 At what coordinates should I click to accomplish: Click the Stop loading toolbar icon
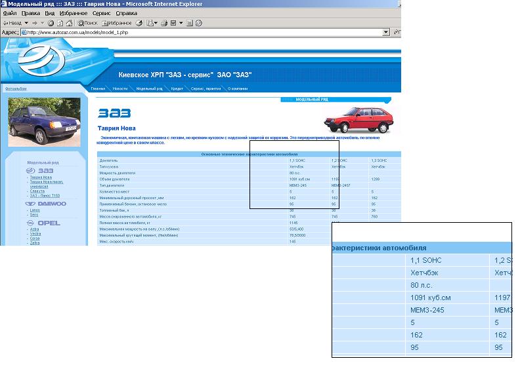tap(51, 22)
